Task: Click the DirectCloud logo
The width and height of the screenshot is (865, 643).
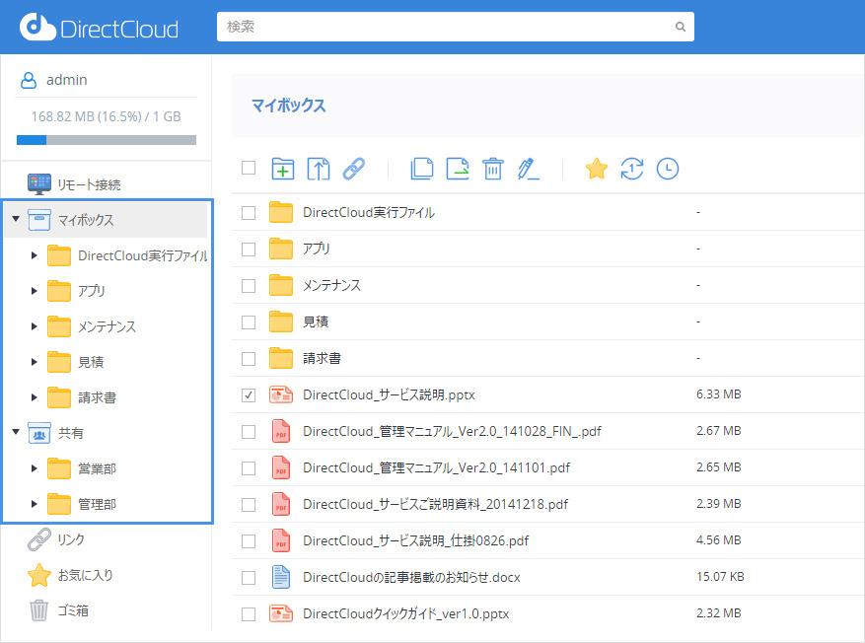Action: pos(99,27)
